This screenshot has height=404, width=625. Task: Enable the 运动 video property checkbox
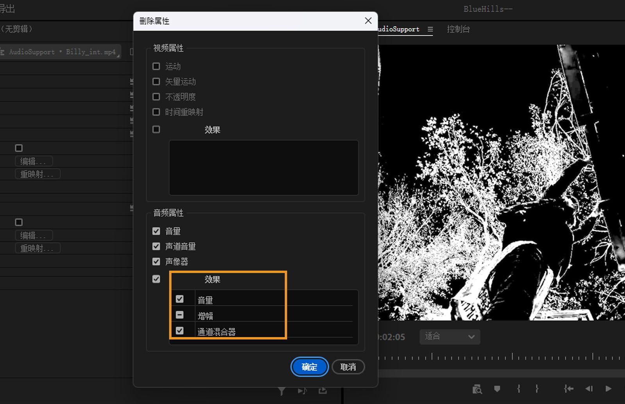(x=156, y=66)
